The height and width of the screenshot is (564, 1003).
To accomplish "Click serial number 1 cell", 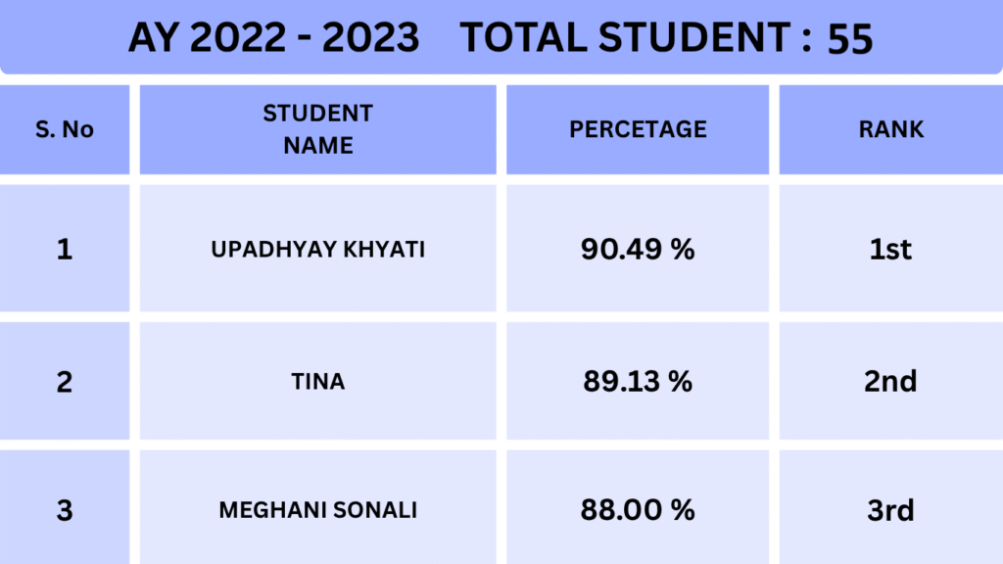I will point(65,250).
